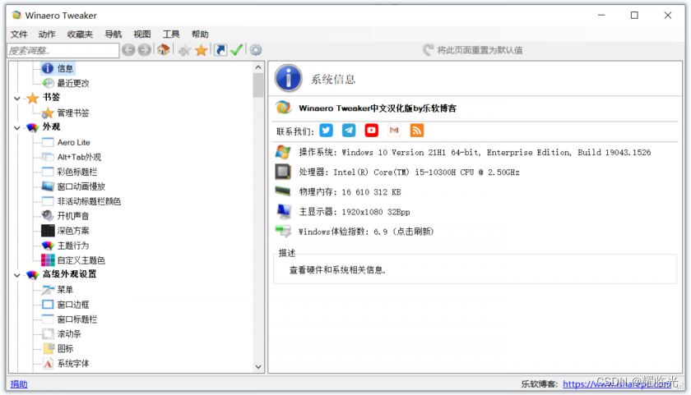Click the 捐助 donate link
The image size is (691, 395).
tap(19, 384)
